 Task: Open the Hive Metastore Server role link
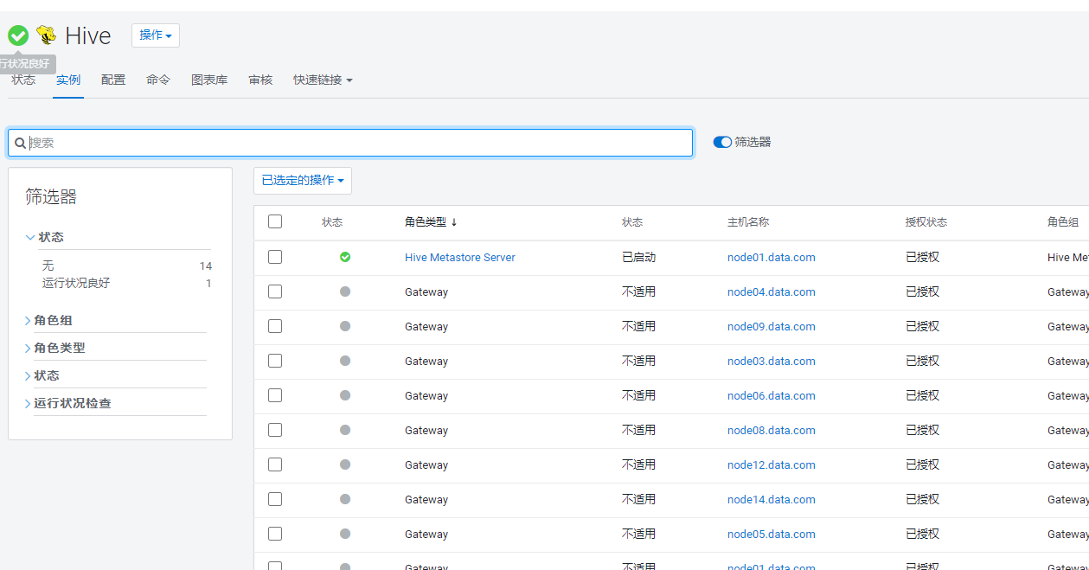click(x=460, y=257)
